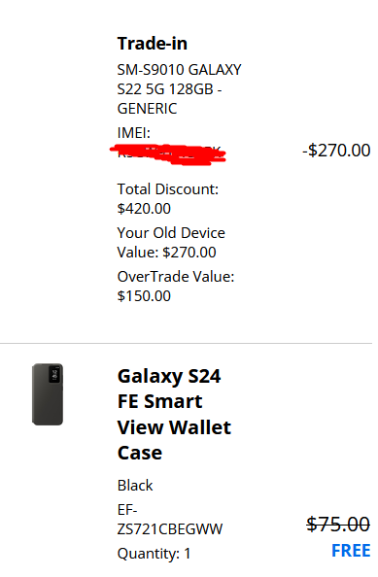Screen dimensions: 378x577
Task: Click the EF-ZS721CBEGWW model number
Action: point(170,520)
